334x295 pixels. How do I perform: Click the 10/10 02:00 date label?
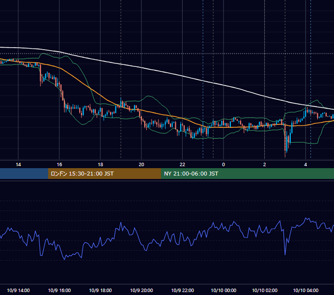tap(265, 290)
